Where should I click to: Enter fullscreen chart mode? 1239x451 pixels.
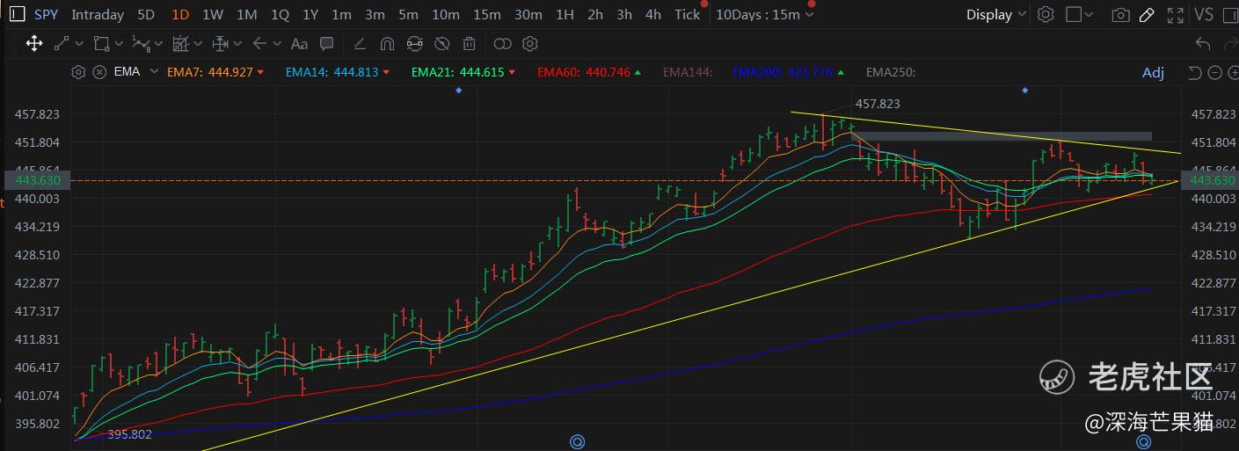point(1175,14)
